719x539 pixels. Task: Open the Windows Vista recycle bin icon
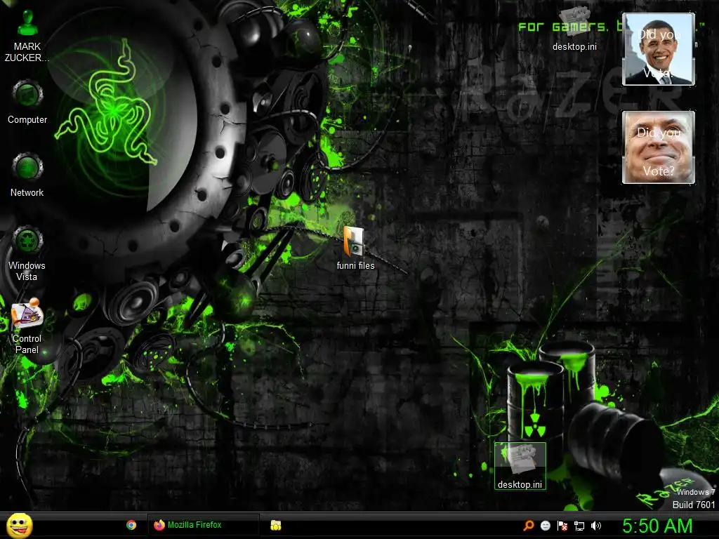click(27, 253)
